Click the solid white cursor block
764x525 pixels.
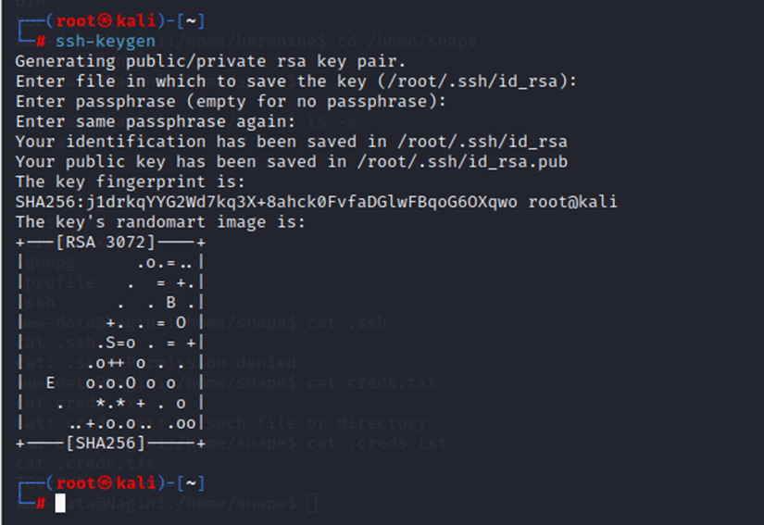pyautogui.click(x=60, y=503)
